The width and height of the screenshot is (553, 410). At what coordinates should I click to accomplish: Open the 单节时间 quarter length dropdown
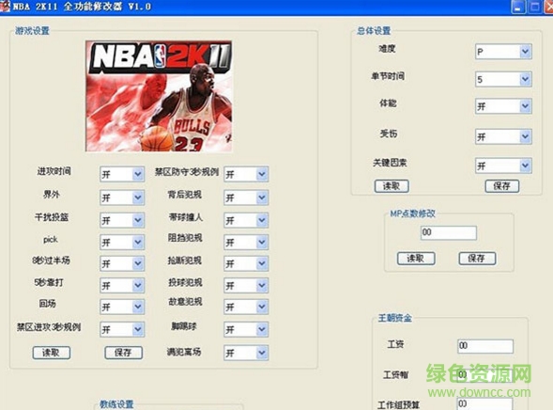tap(503, 79)
